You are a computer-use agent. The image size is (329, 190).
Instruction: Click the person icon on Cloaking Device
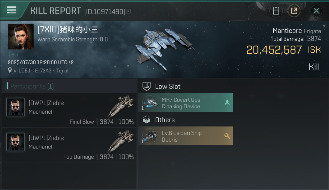point(227,103)
